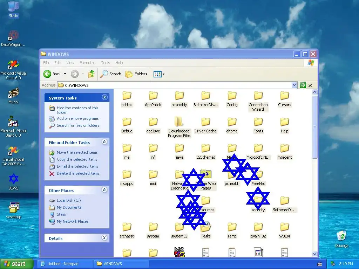Screen dimensions: 359x269
Task: Click Copy the selected items
Action: tap(77, 159)
